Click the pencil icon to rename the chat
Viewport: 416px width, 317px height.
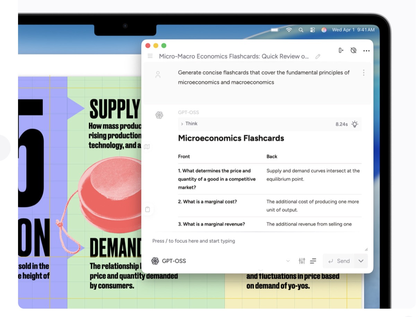[x=318, y=56]
